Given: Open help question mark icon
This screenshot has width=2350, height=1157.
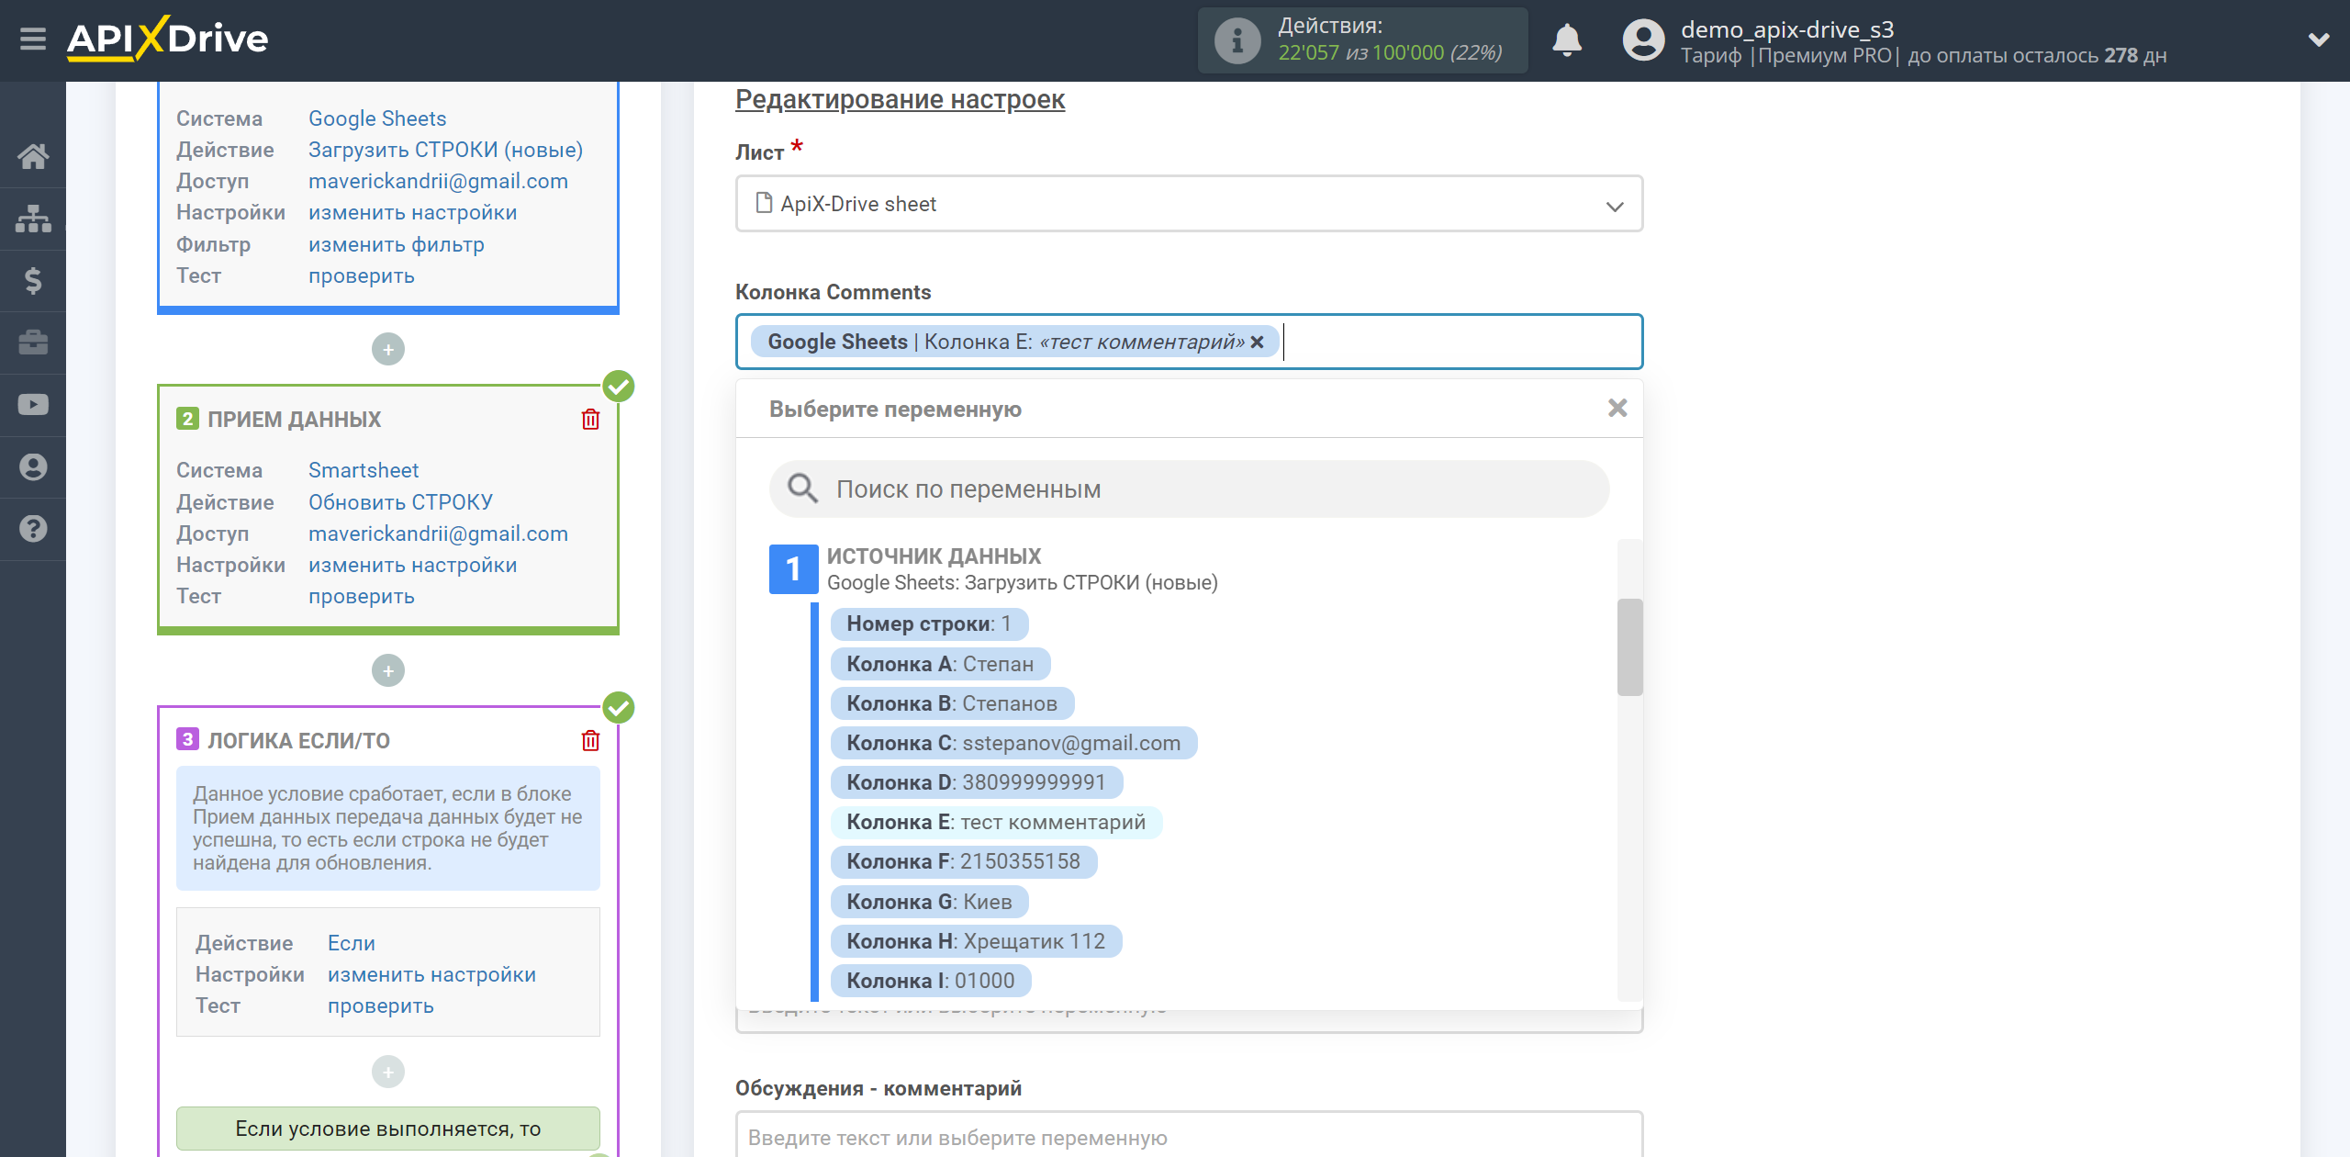Looking at the screenshot, I should tap(33, 529).
